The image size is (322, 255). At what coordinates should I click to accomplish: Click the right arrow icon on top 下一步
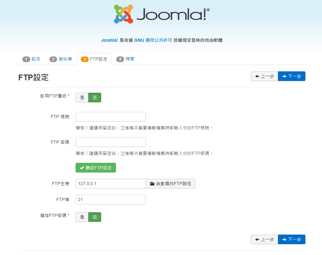pyautogui.click(x=284, y=76)
